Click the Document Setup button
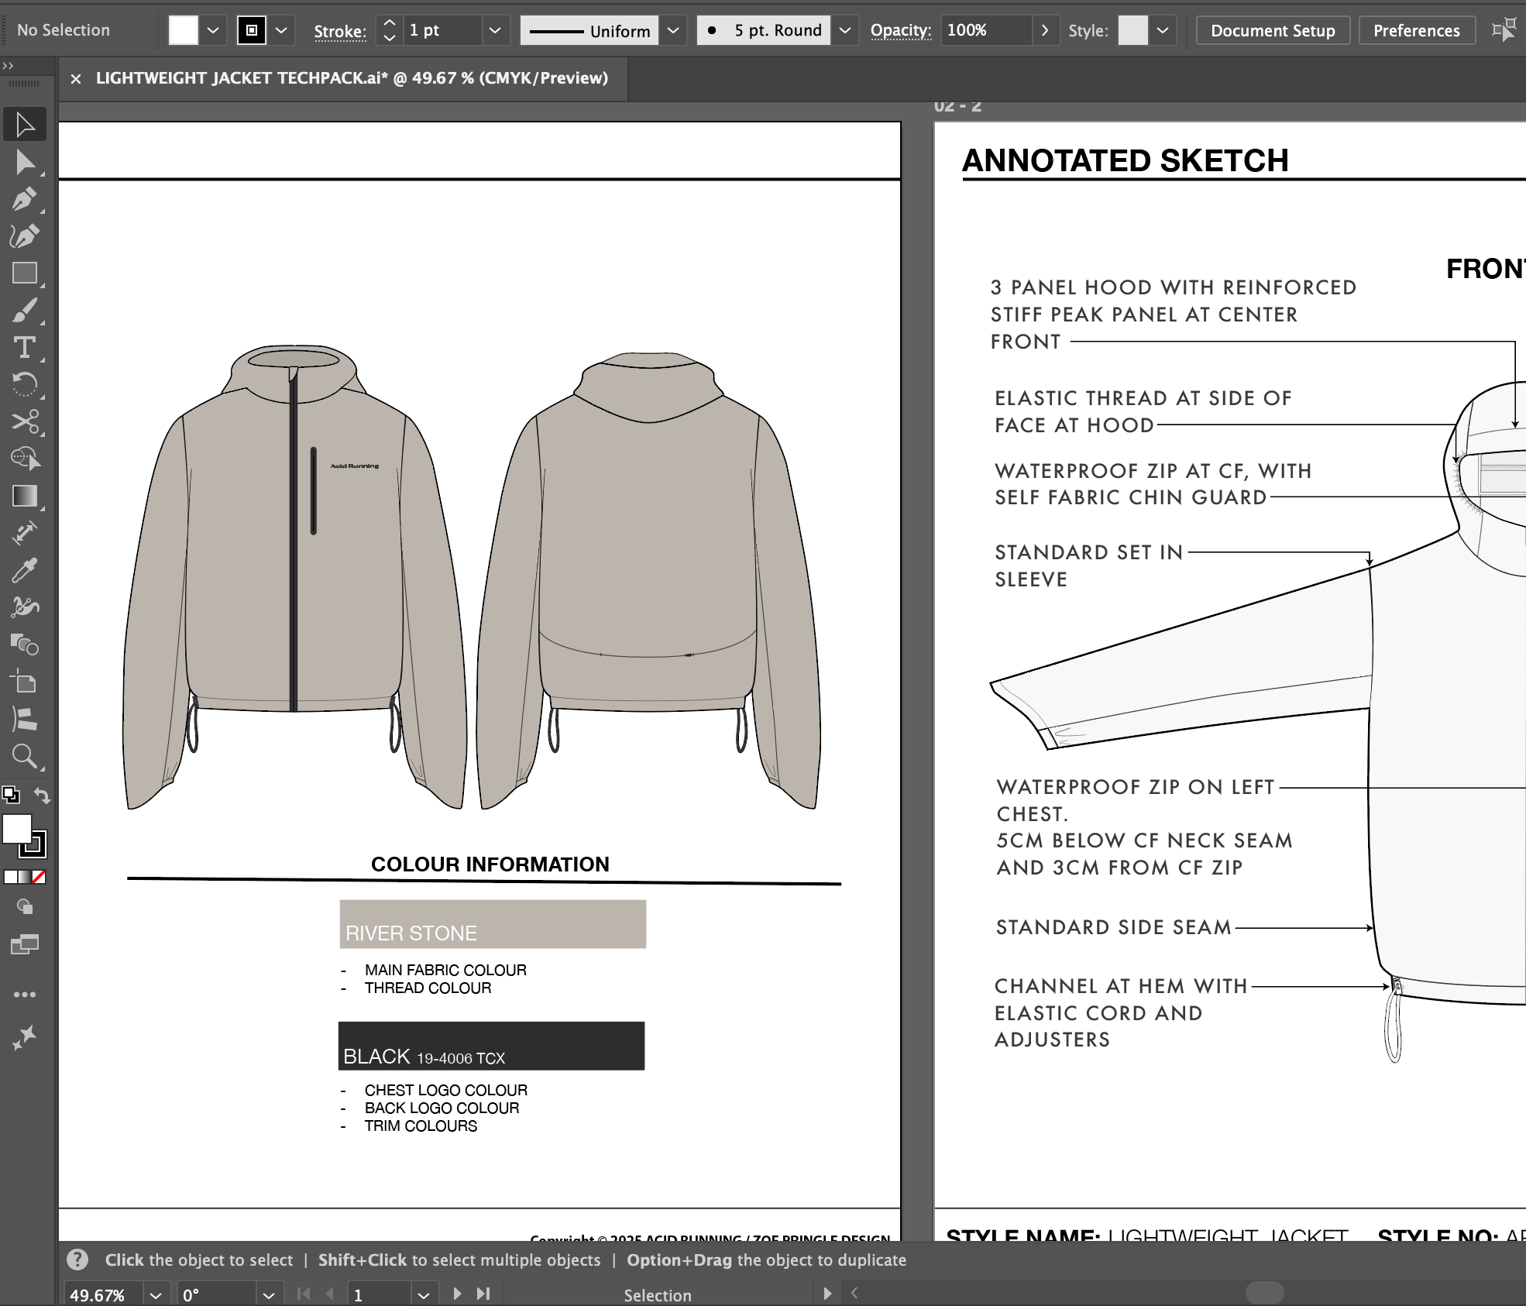 [x=1273, y=30]
